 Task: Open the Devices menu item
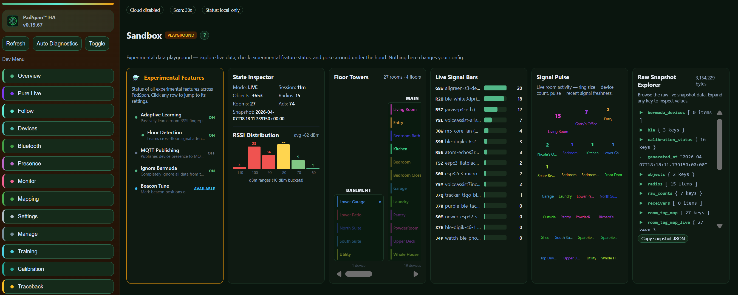[x=58, y=128]
